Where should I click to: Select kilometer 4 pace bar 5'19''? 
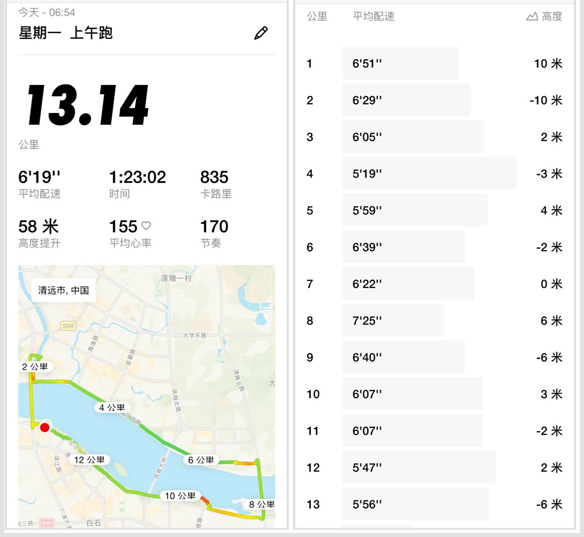[429, 174]
